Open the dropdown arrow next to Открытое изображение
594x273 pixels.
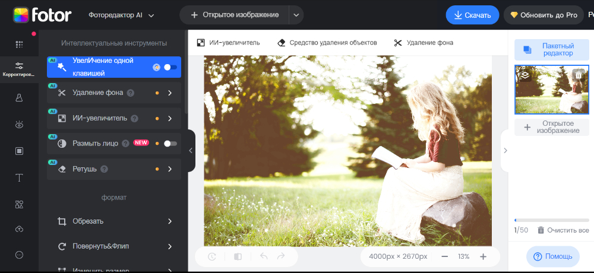click(x=296, y=15)
